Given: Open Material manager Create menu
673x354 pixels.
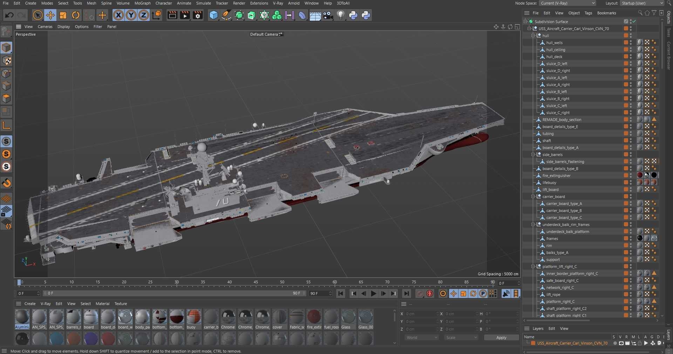Looking at the screenshot, I should 30,304.
